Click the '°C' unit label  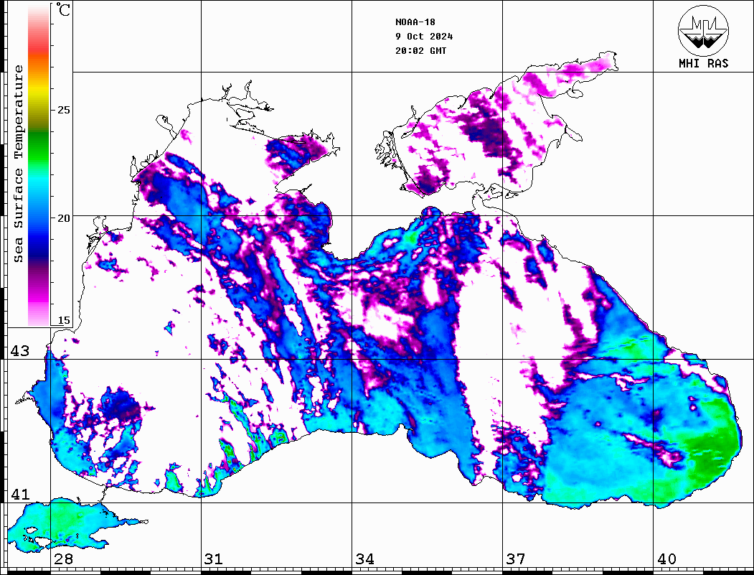pos(63,9)
